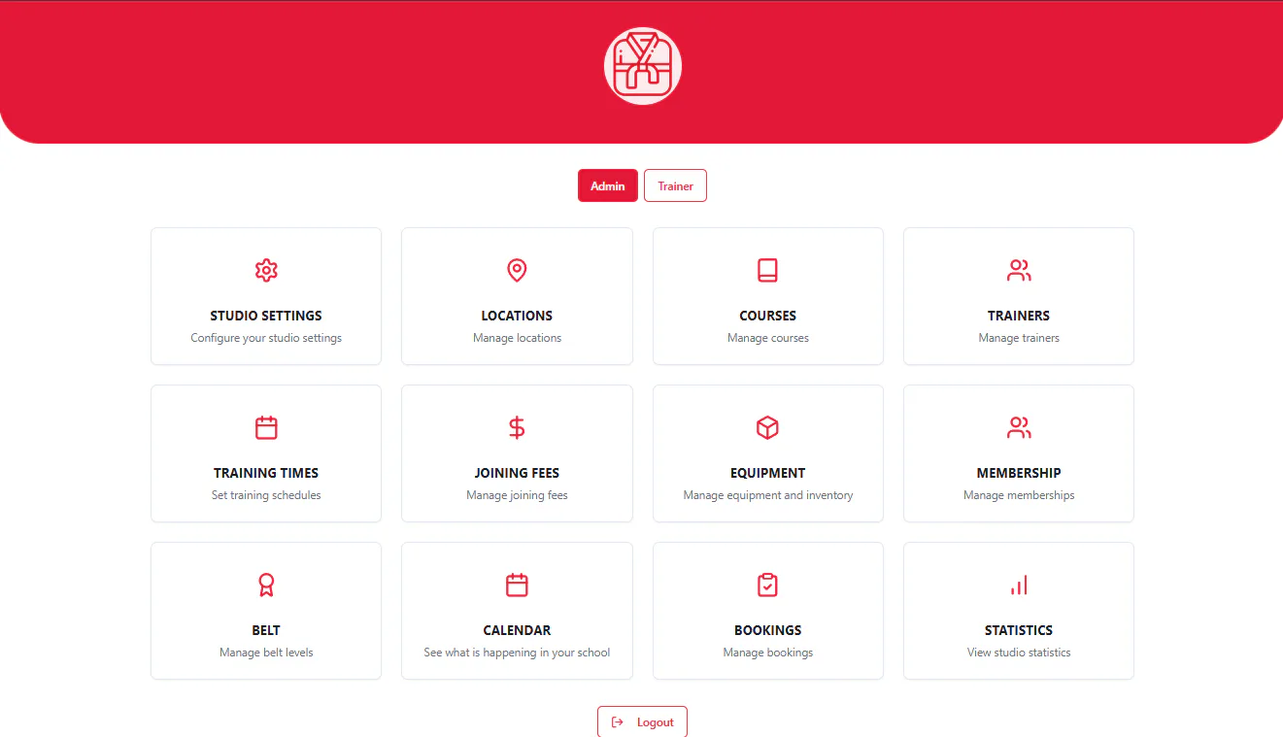1283x737 pixels.
Task: Open the Membership card title
Action: [1019, 473]
